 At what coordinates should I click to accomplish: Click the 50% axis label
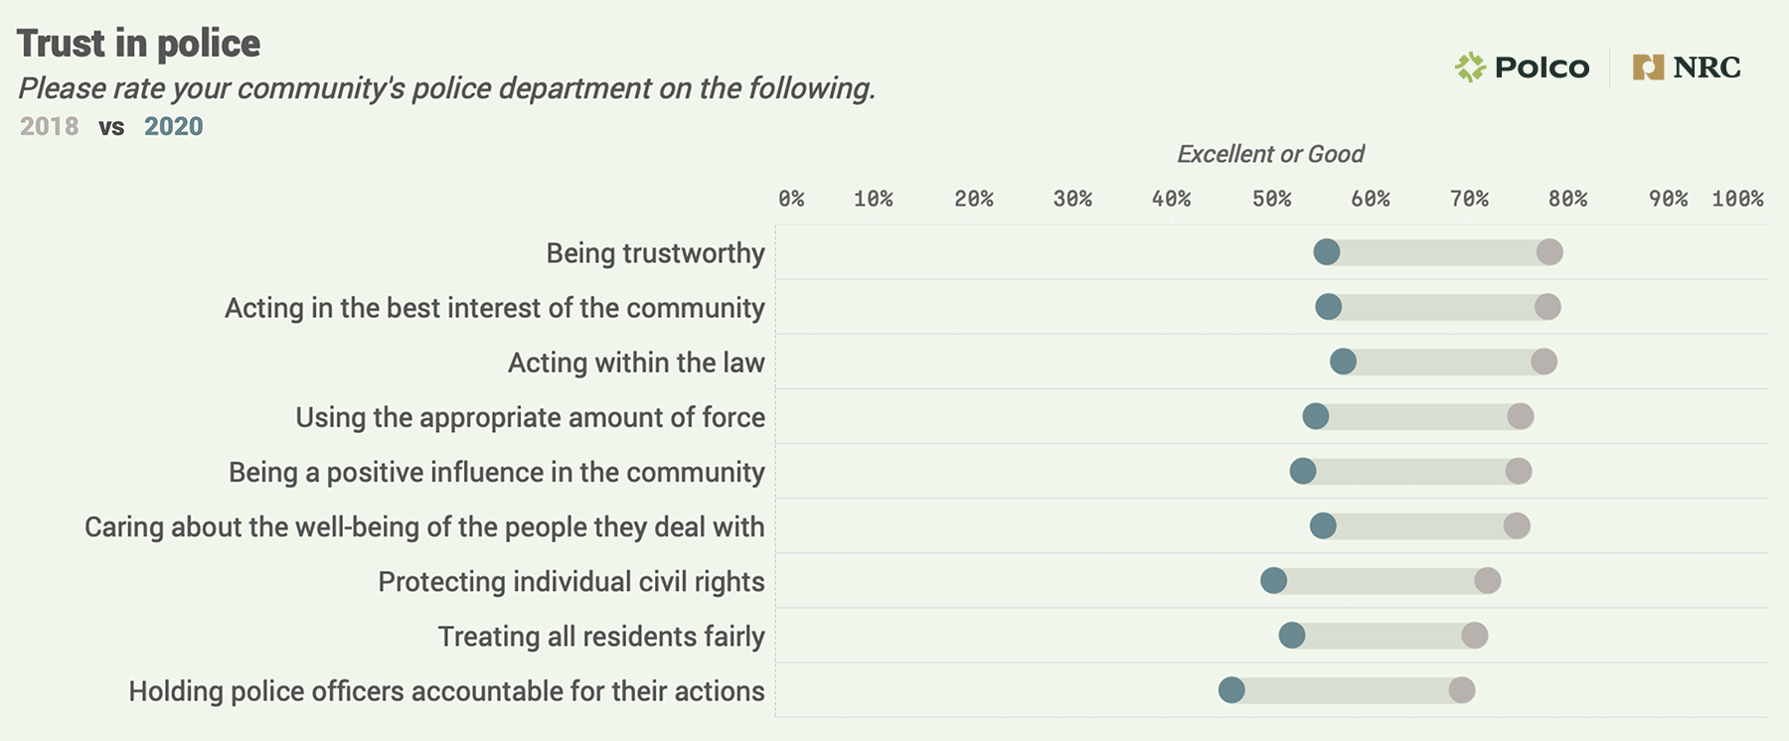point(1271,199)
